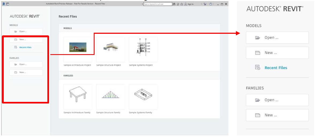Open the Communication Center satellite icon

[178, 4]
